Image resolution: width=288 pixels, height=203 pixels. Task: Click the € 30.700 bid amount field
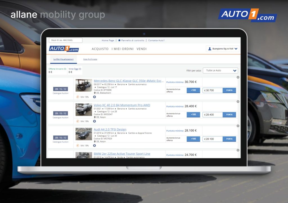click(213, 90)
